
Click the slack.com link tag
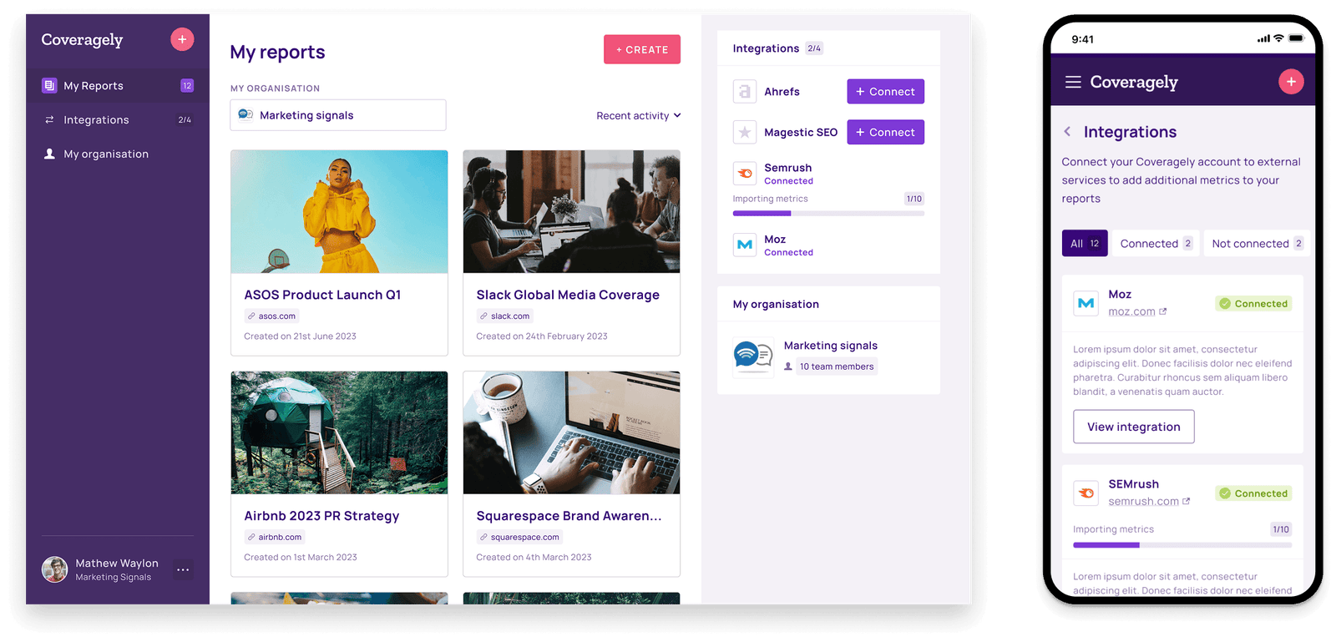[x=504, y=316]
